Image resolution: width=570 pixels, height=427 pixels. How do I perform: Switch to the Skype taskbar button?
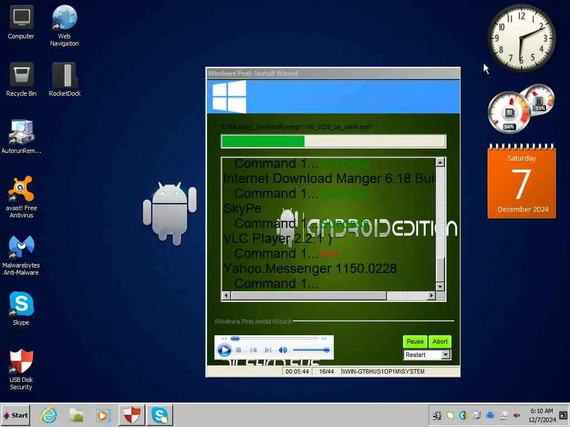tap(160, 415)
